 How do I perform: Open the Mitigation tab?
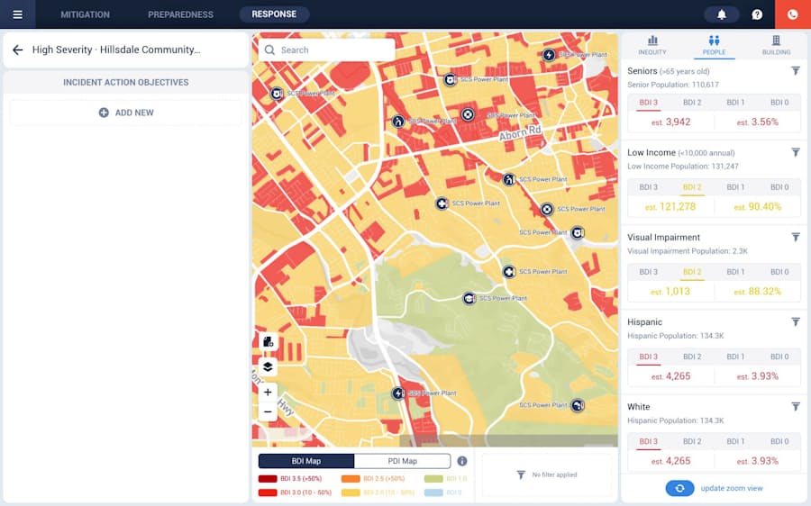coord(85,14)
